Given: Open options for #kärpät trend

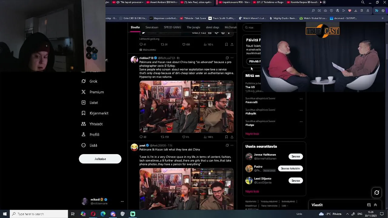Looking at the screenshot, I should pyautogui.click(x=301, y=110).
